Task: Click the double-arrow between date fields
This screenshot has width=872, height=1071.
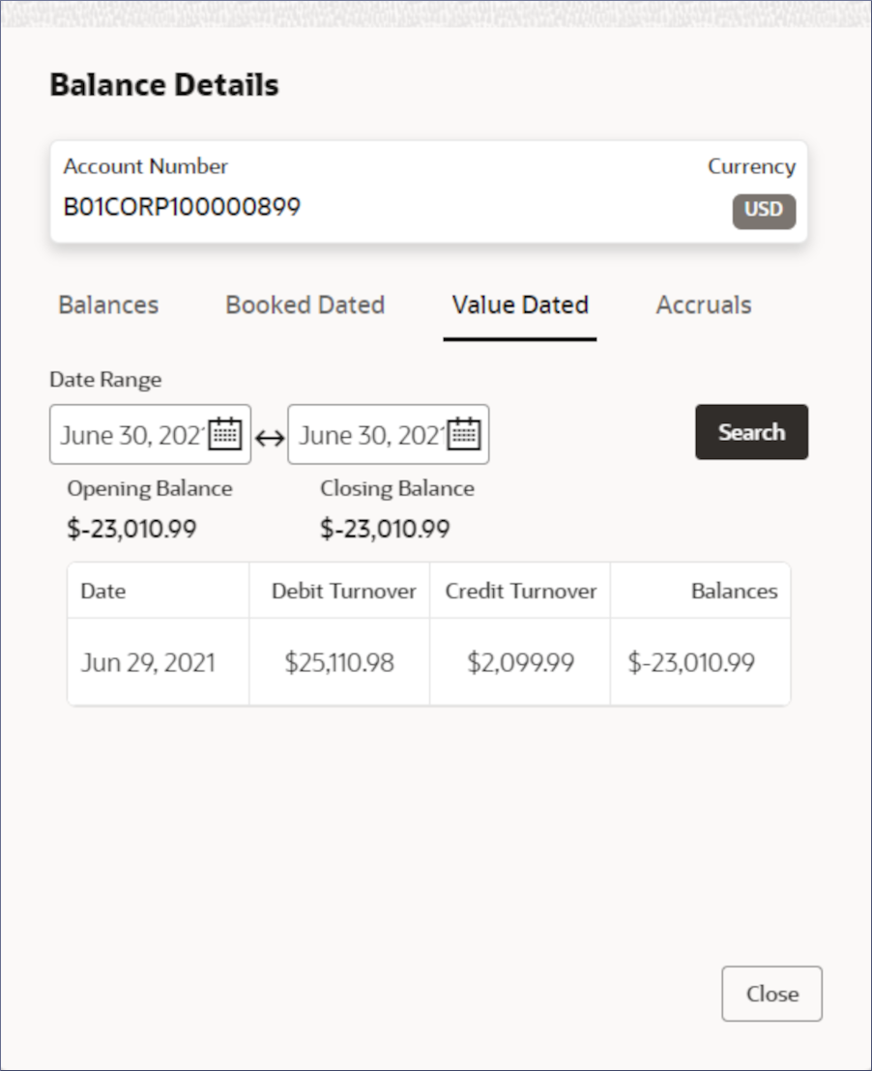Action: 270,437
